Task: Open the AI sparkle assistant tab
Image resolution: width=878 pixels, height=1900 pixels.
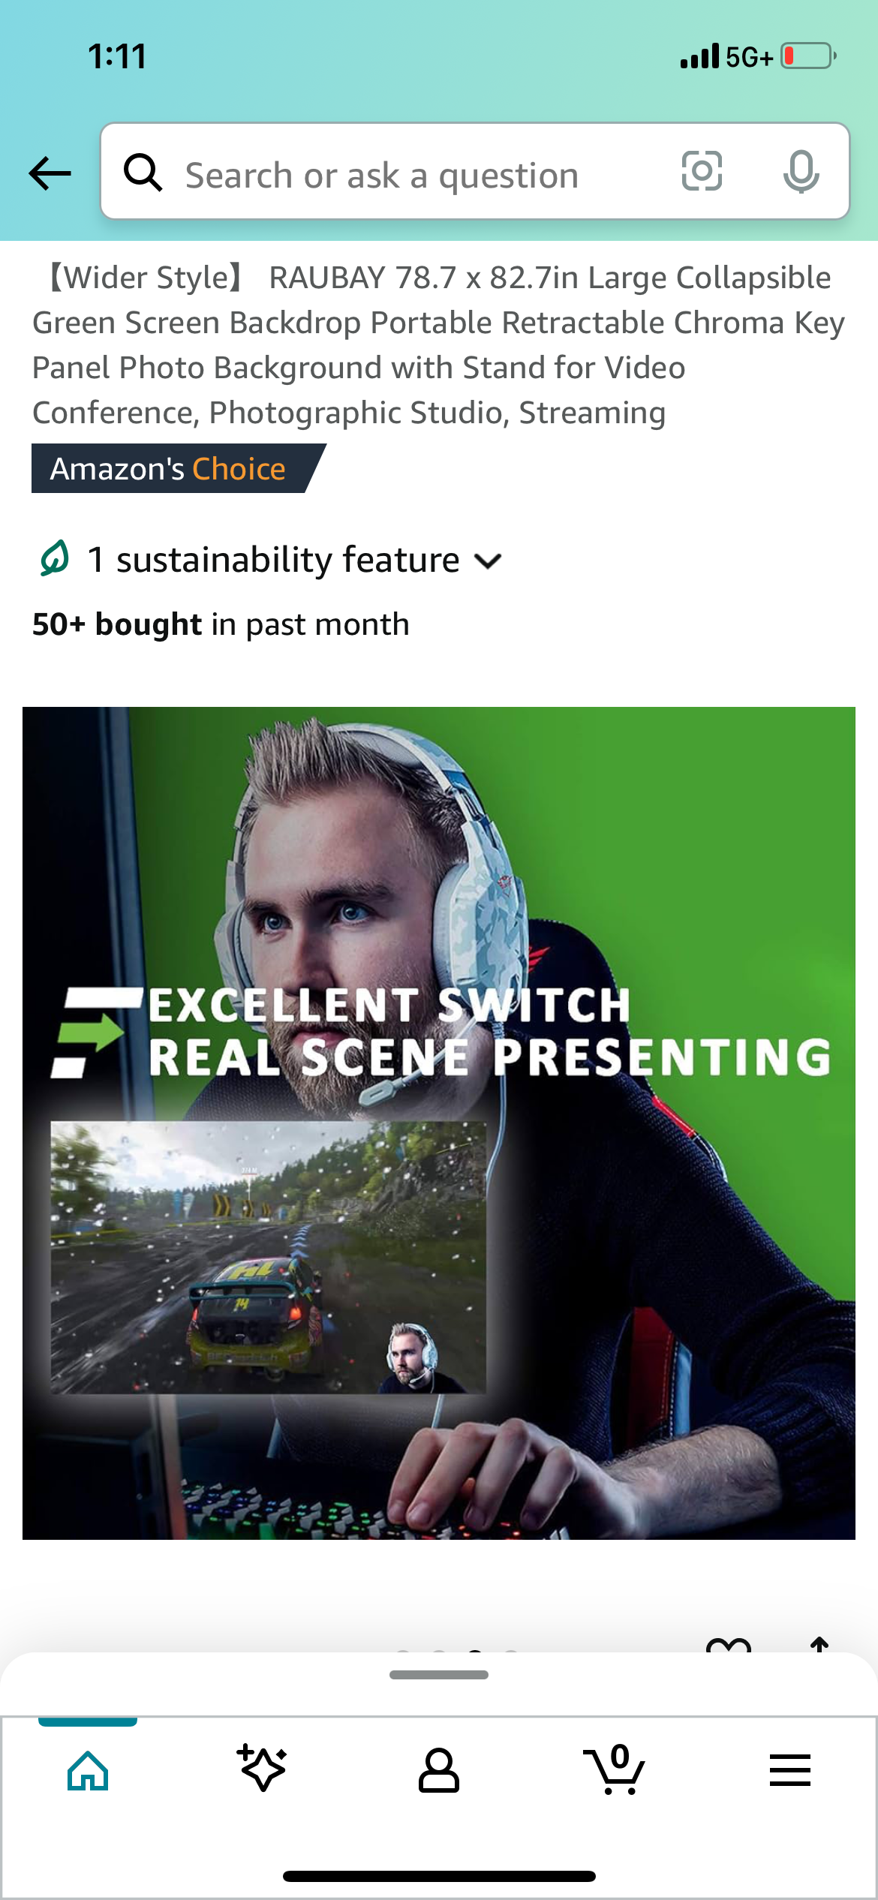Action: coord(262,1769)
